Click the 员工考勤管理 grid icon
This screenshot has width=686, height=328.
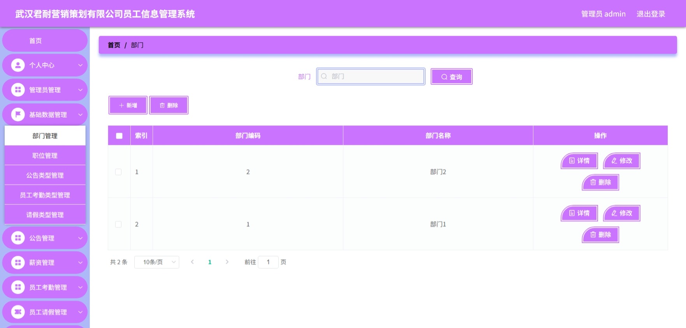click(x=18, y=287)
